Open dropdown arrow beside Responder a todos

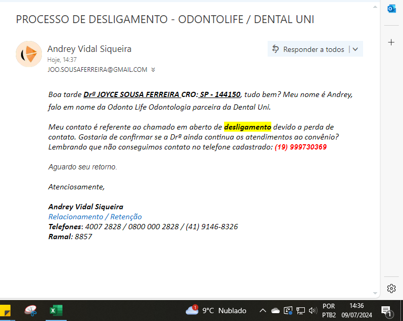[x=355, y=49]
